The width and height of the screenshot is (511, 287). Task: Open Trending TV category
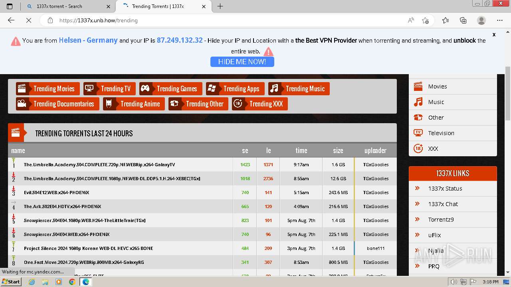109,88
